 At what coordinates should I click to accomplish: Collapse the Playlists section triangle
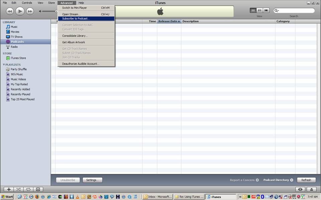(4, 64)
